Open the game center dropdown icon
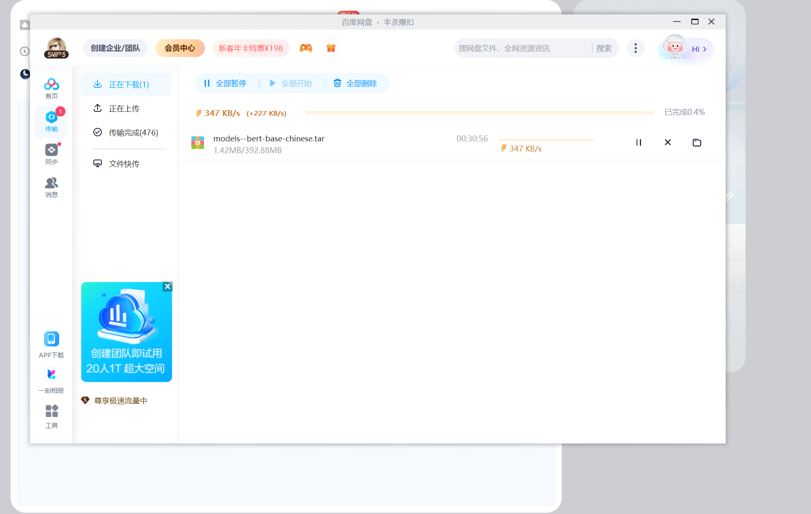 [x=306, y=48]
